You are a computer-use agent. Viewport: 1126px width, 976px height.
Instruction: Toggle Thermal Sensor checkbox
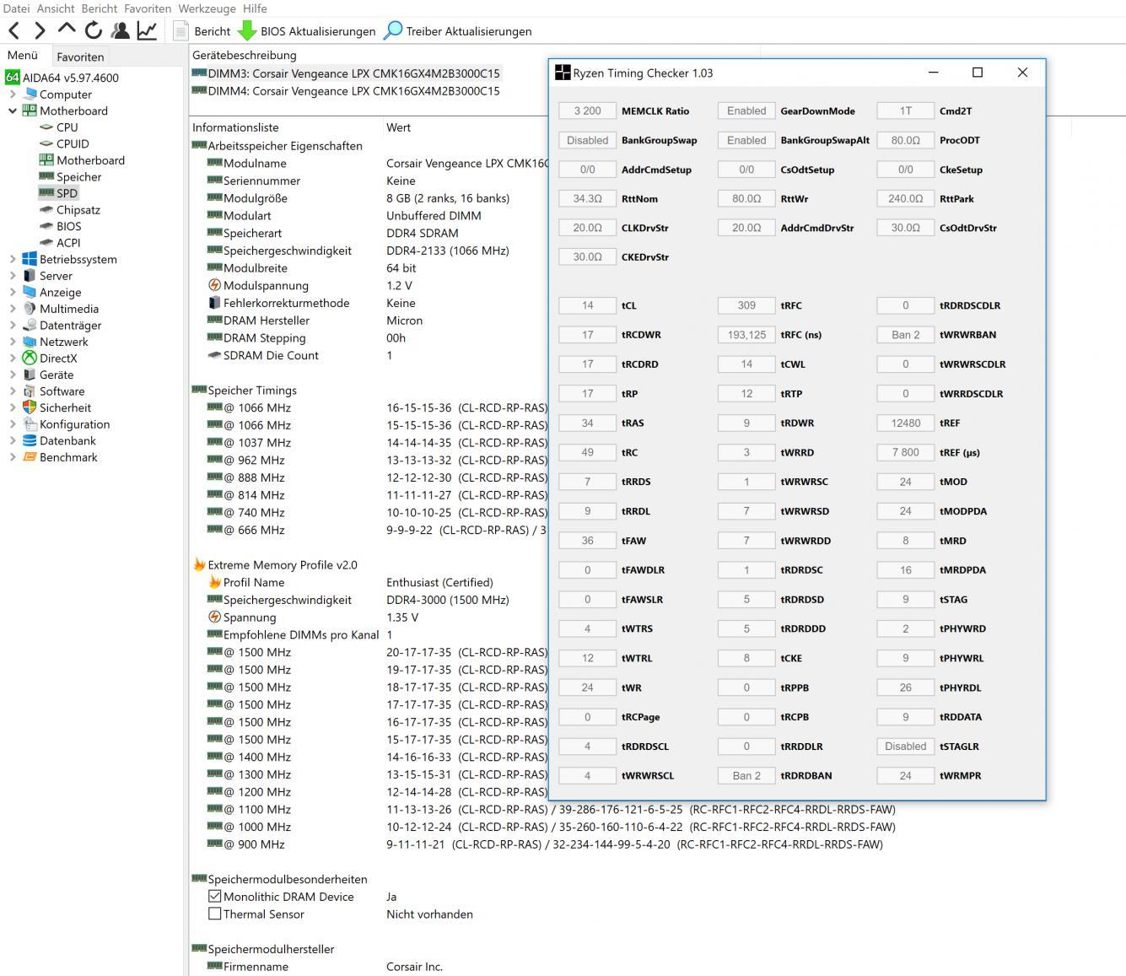[x=214, y=914]
